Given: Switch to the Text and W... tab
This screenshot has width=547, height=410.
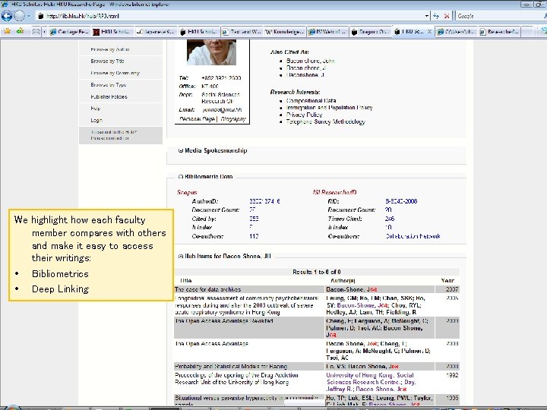Looking at the screenshot, I should pos(242,32).
